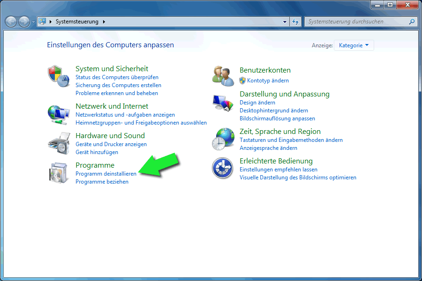
Task: Expand the arrow after Systemsteuerung breadcrumb
Action: [104, 22]
